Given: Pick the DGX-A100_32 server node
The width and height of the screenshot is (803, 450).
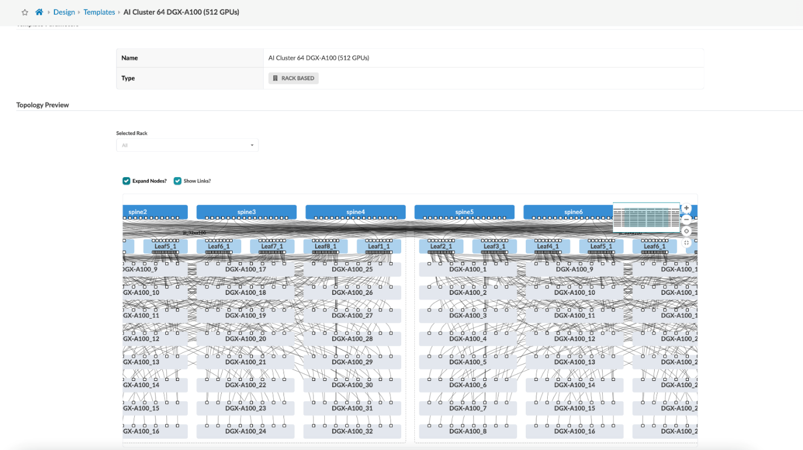Looking at the screenshot, I should (353, 431).
